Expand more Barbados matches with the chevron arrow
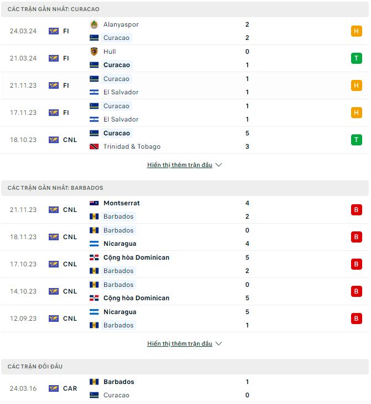This screenshot has height=404, width=371. (219, 344)
